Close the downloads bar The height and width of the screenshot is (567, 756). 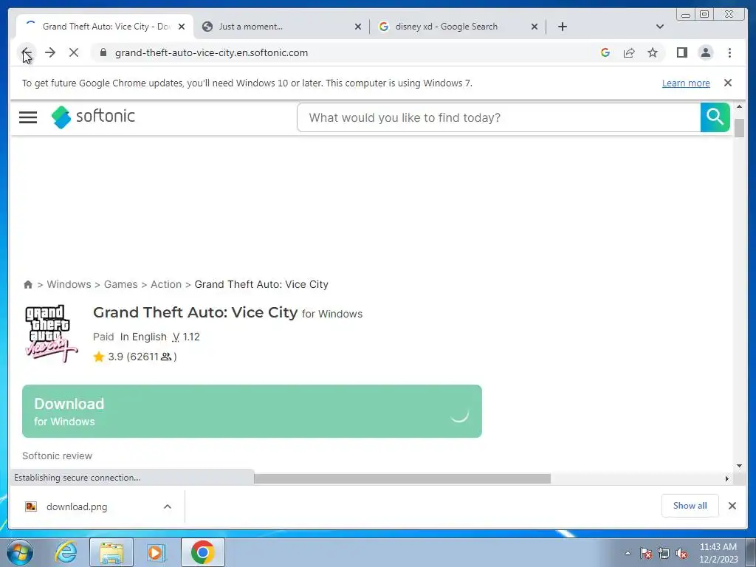click(732, 506)
